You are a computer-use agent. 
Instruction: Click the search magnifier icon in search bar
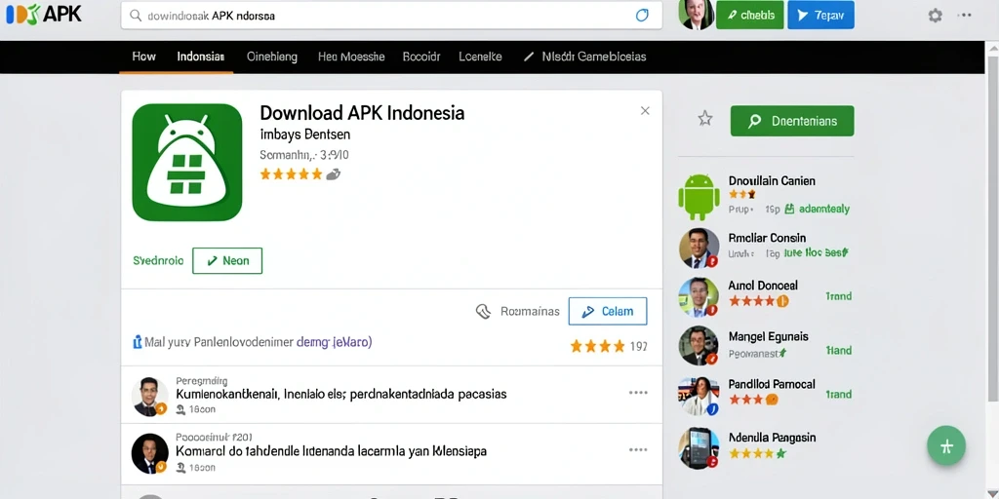[x=135, y=16]
